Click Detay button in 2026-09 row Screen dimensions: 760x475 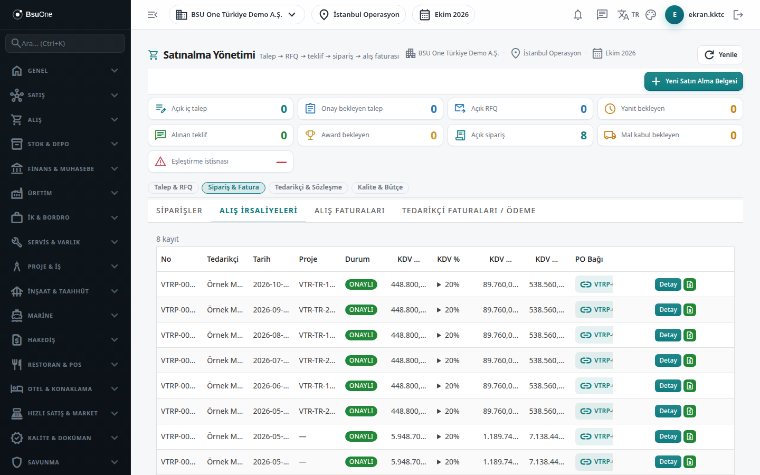(x=668, y=310)
